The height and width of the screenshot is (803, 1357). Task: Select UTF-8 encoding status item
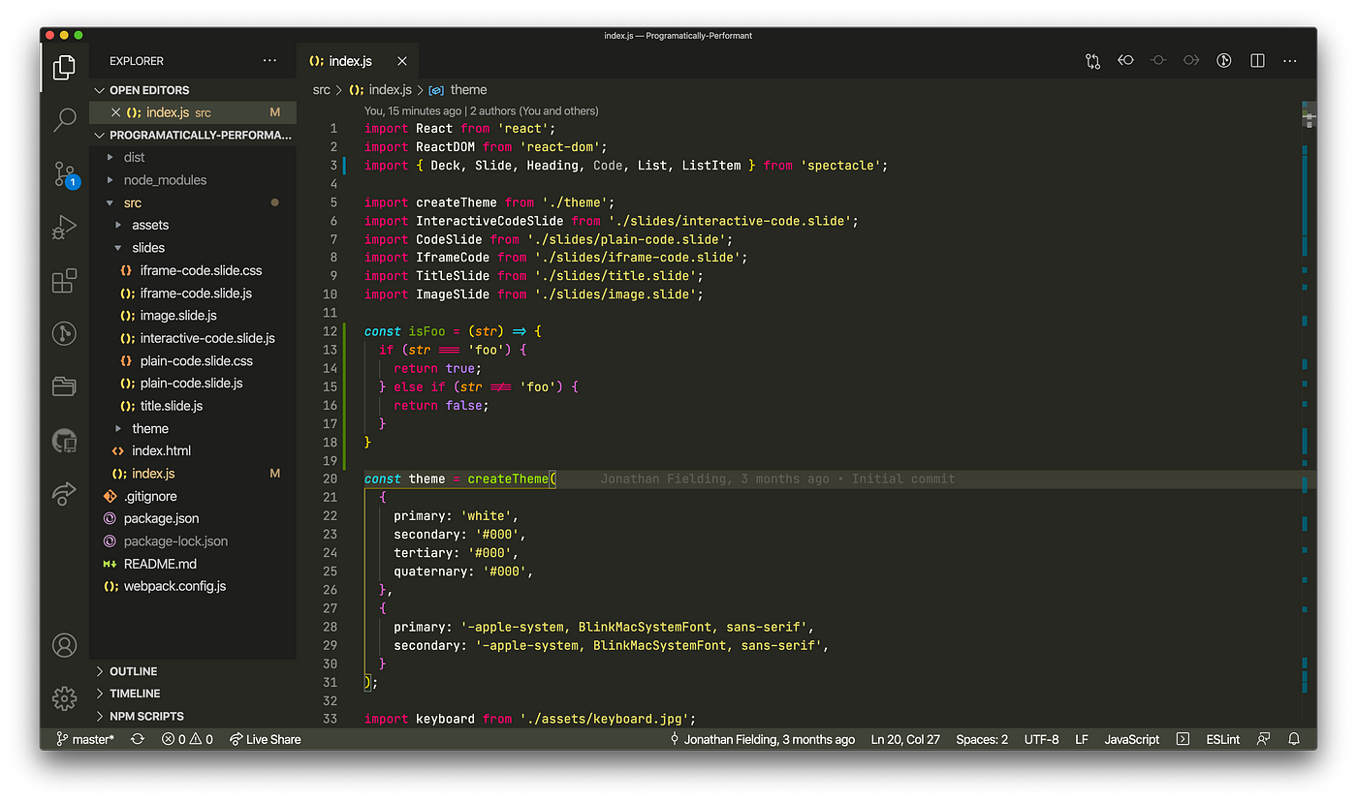pos(1041,739)
